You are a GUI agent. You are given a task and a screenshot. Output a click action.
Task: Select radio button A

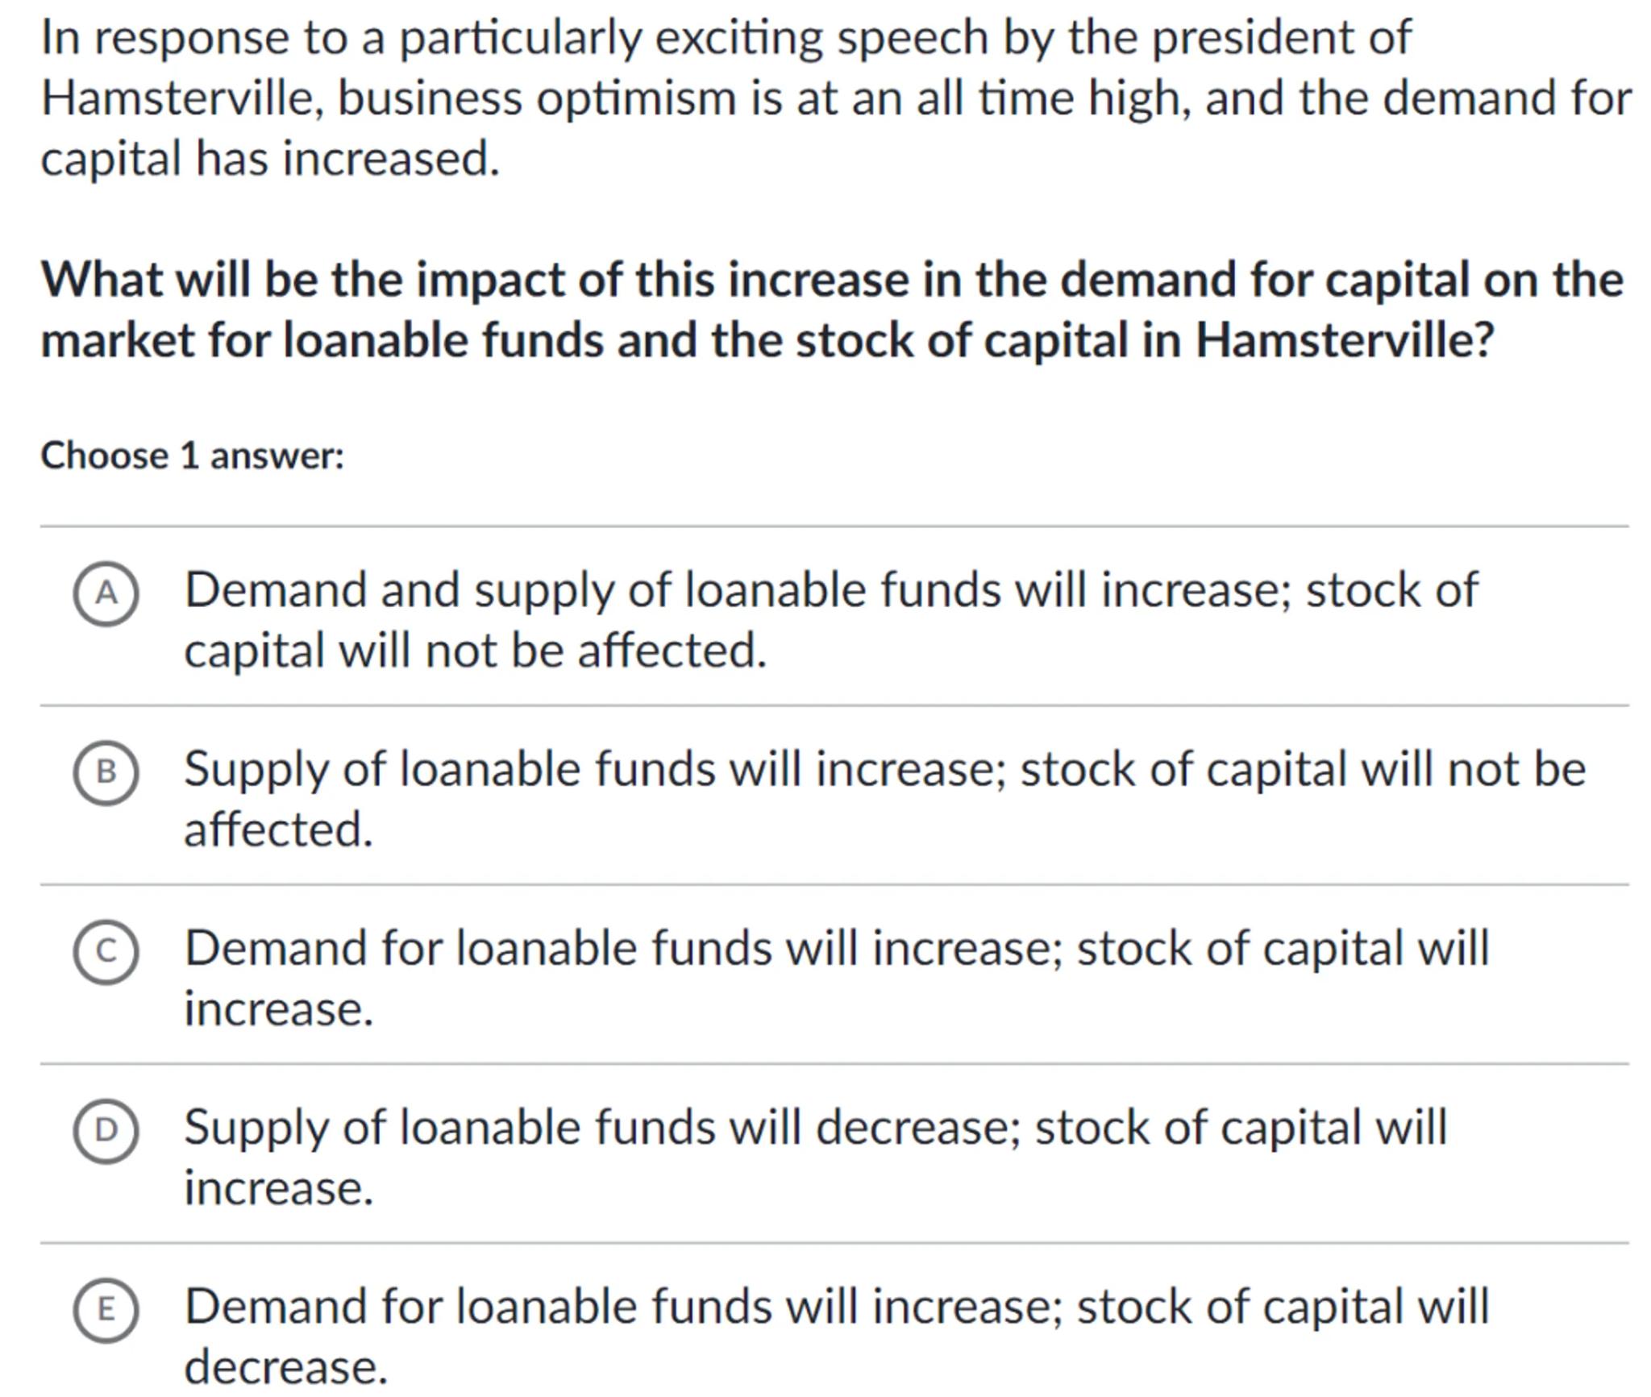(106, 593)
